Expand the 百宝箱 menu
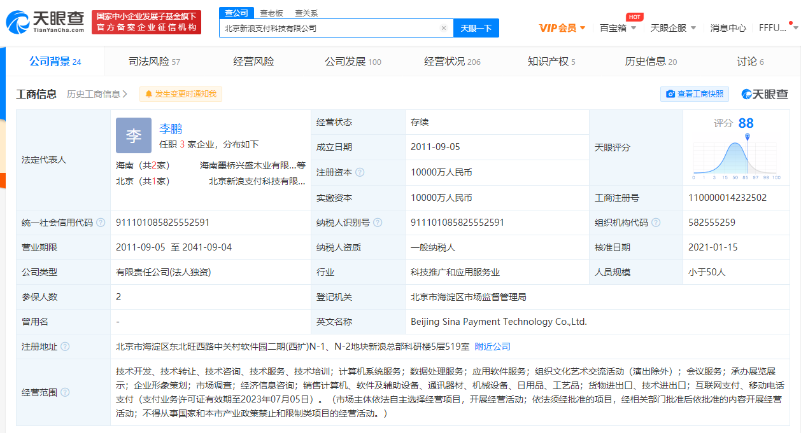The height and width of the screenshot is (433, 801). [618, 28]
